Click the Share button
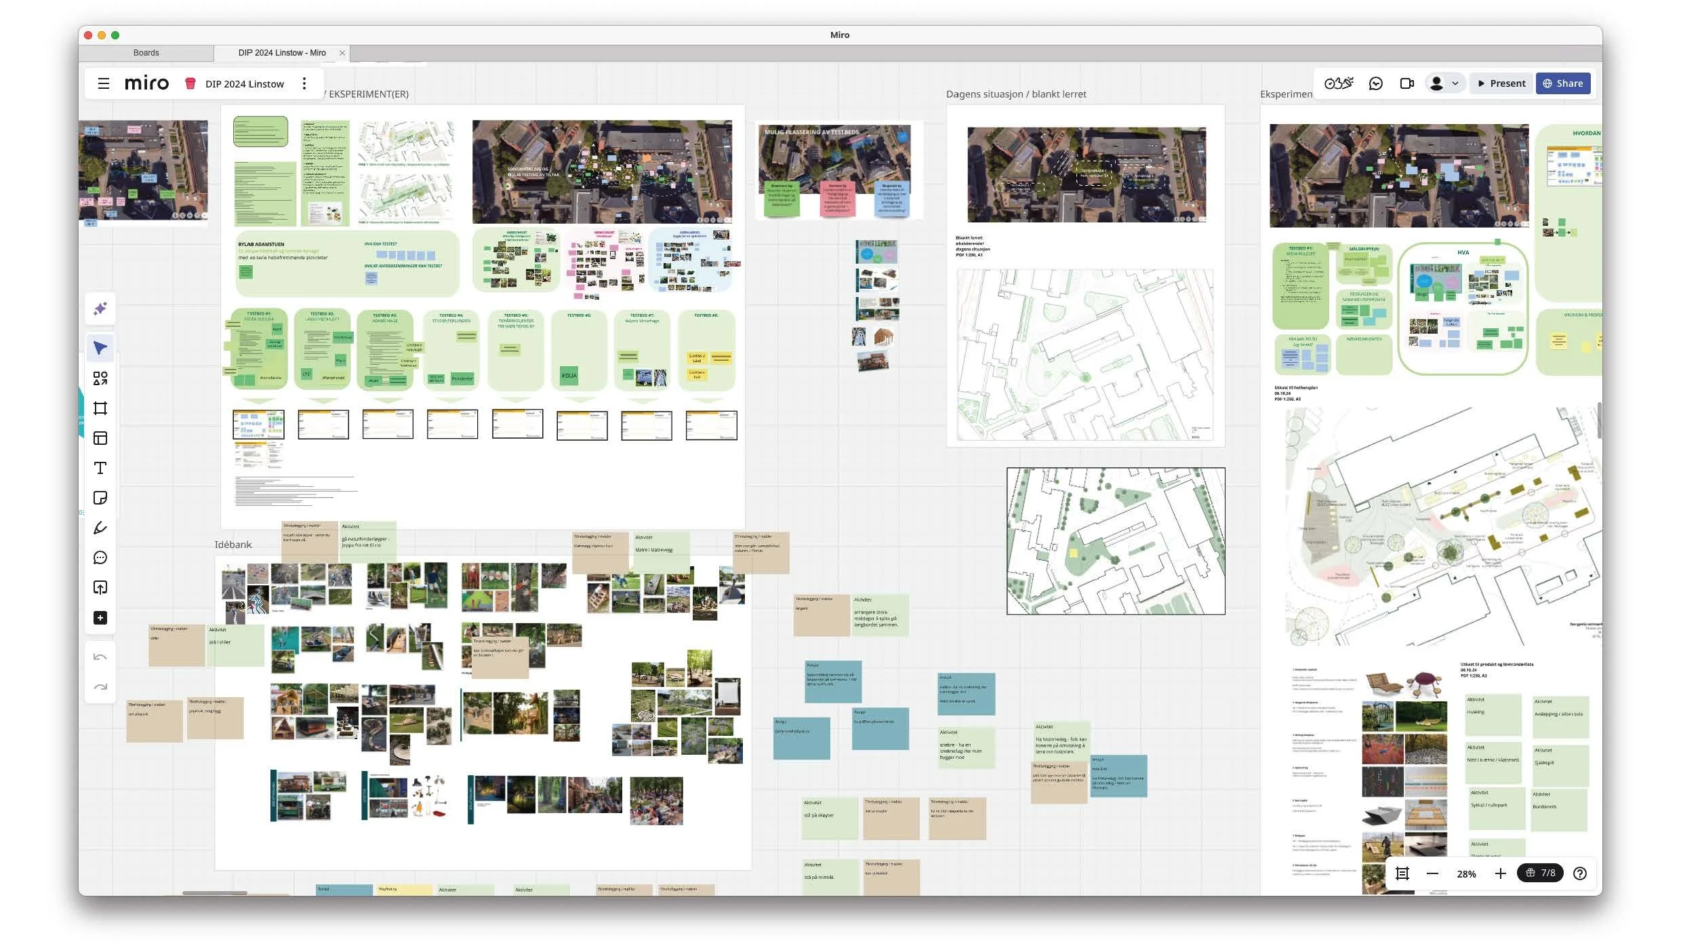The width and height of the screenshot is (1681, 946). tap(1562, 83)
